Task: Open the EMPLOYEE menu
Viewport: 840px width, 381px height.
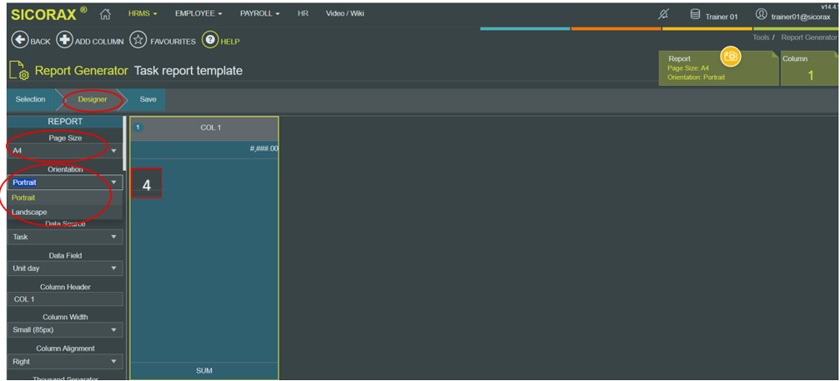Action: click(x=199, y=14)
